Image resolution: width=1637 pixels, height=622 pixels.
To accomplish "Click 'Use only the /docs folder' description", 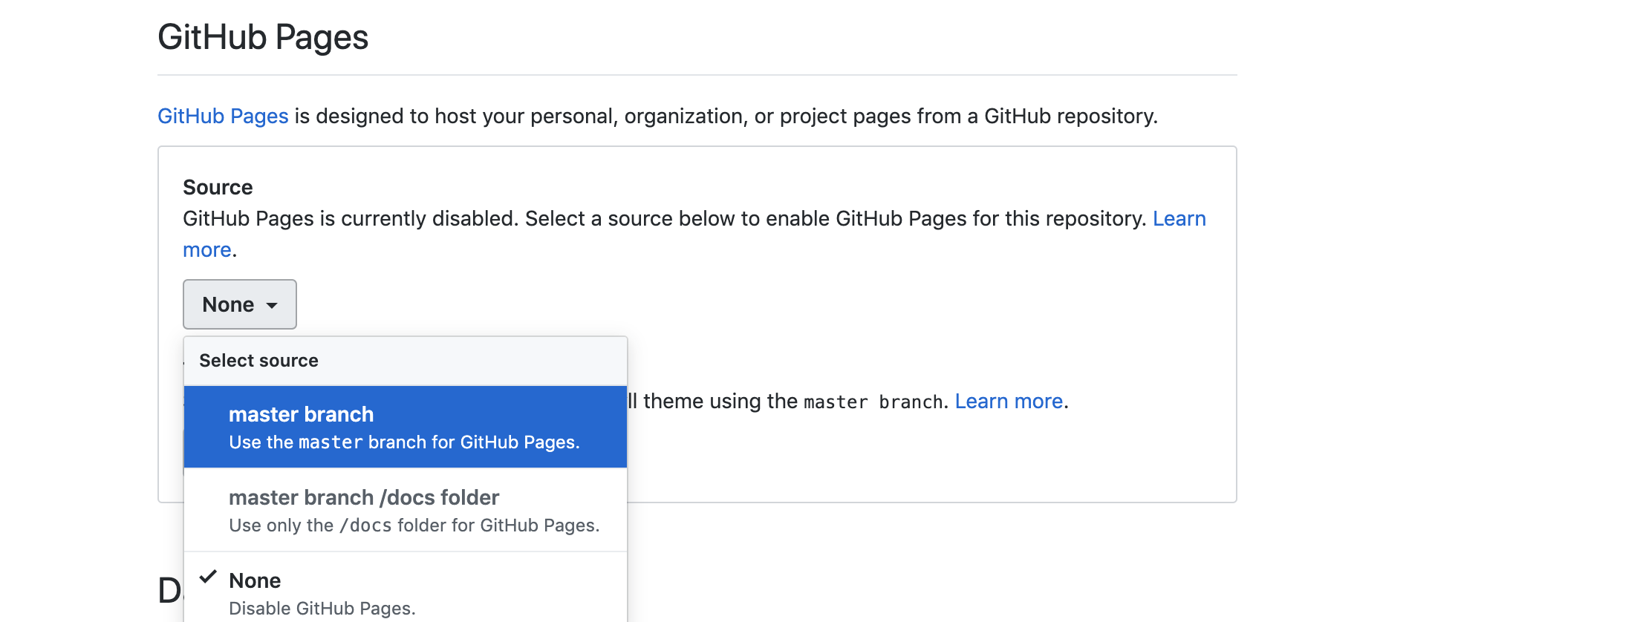I will point(414,526).
